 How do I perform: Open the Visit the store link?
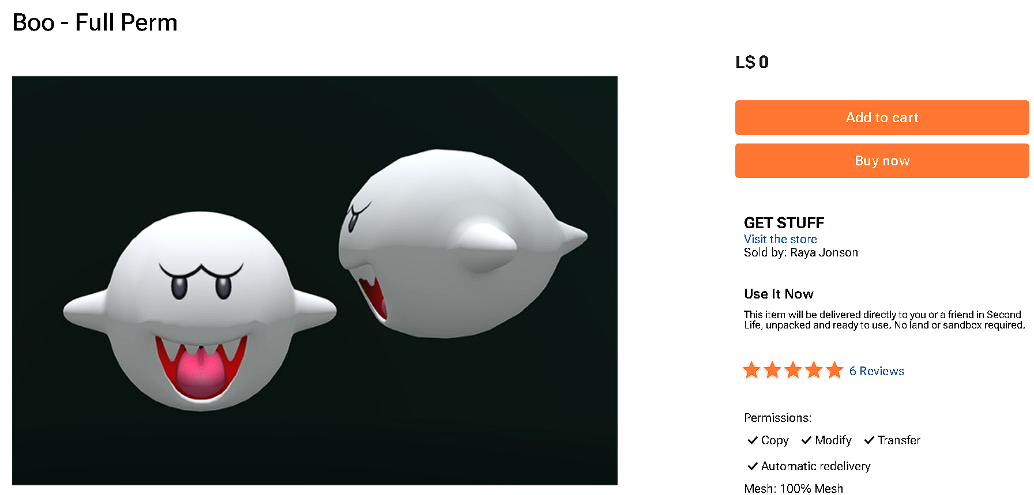click(x=780, y=239)
